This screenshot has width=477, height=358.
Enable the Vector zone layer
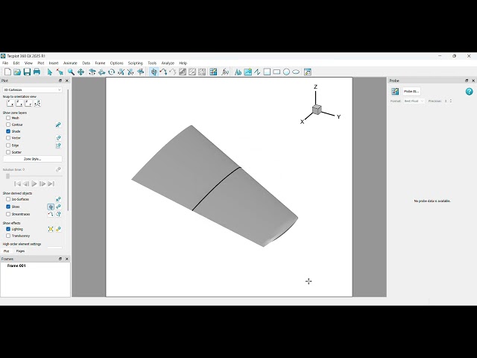[8, 138]
